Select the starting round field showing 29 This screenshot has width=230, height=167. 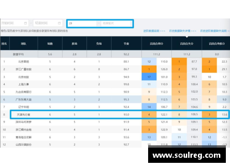(x=82, y=24)
